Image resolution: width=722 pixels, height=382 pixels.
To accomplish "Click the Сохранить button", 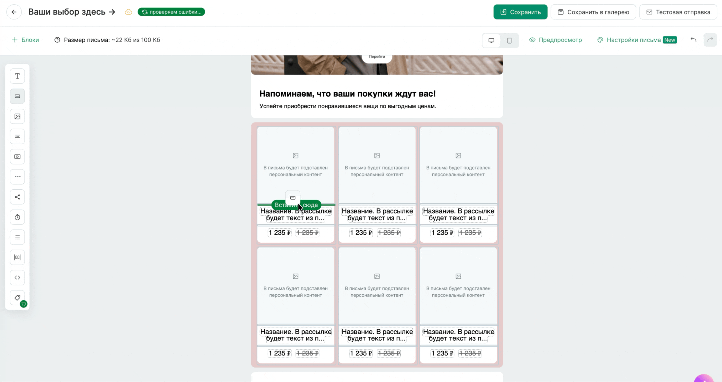I will point(520,12).
